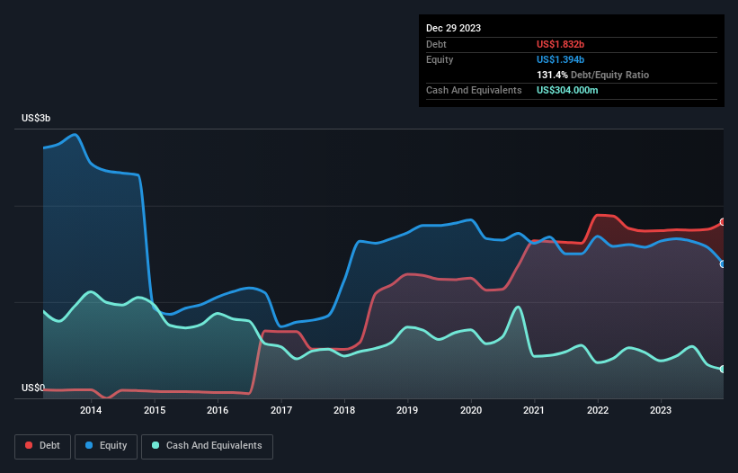
Task: Toggle the Equity series legend button
Action: (x=106, y=446)
